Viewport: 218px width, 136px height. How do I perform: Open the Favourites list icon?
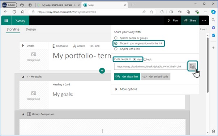(x=180, y=12)
